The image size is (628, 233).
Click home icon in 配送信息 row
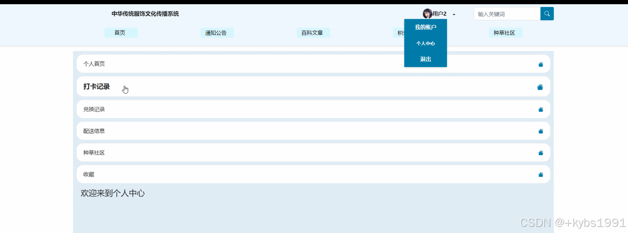[541, 131]
